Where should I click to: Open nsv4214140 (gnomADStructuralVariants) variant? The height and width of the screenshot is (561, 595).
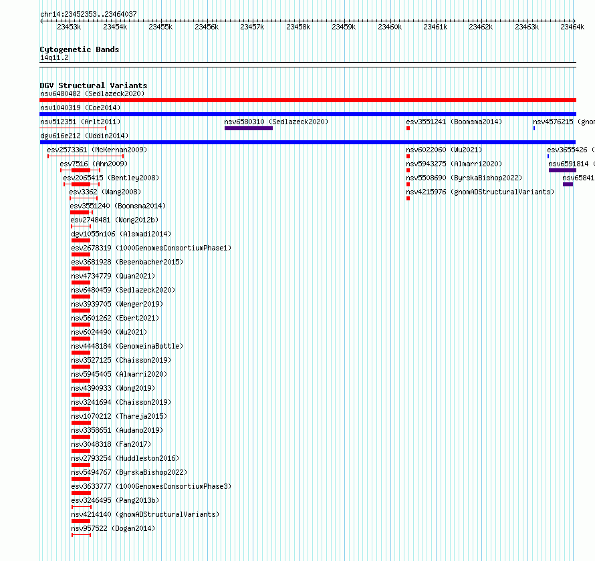click(145, 514)
